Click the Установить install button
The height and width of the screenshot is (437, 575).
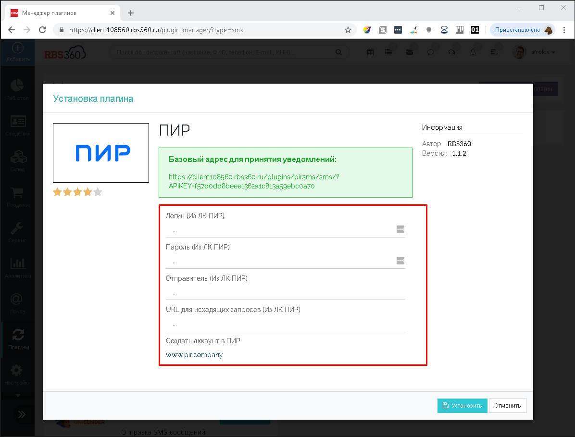click(x=462, y=405)
